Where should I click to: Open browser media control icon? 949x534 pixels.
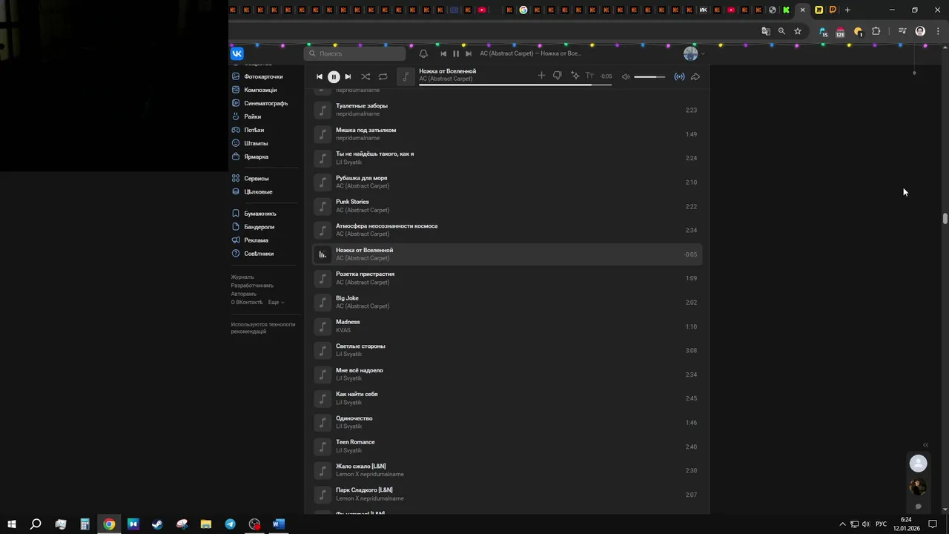(x=902, y=31)
